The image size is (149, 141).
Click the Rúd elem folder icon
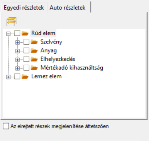point(25,33)
